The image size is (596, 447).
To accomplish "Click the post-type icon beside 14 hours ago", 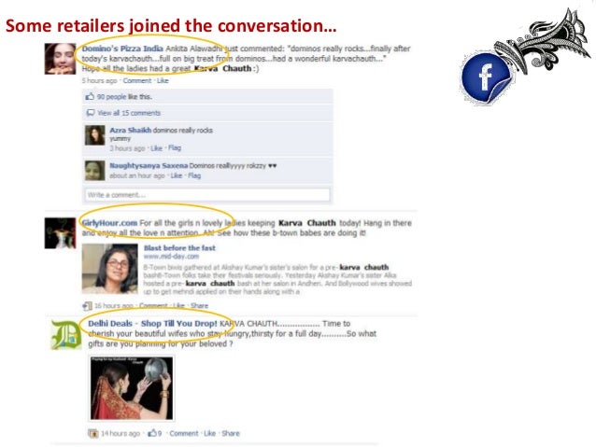I will (93, 433).
